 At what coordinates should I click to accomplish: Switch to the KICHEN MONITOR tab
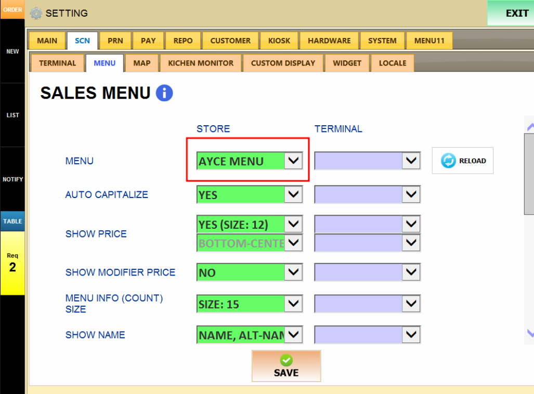[201, 63]
